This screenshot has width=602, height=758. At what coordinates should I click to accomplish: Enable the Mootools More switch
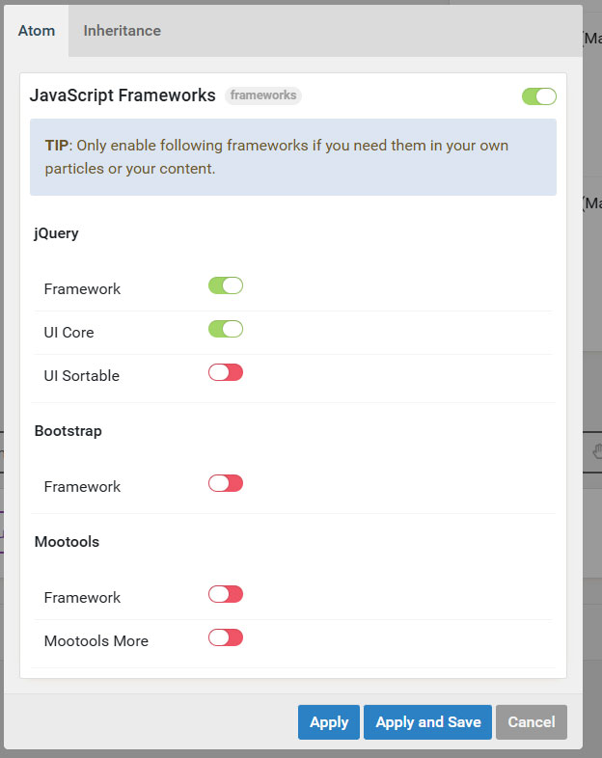tap(226, 637)
